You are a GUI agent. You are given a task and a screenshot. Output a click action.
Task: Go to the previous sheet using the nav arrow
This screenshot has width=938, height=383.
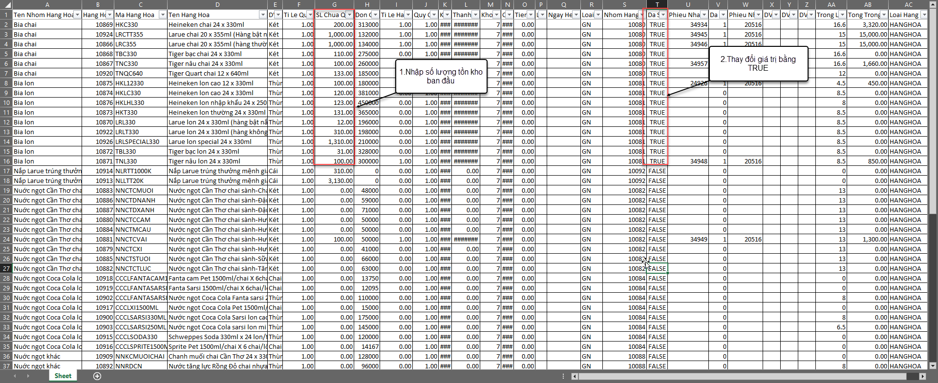15,376
